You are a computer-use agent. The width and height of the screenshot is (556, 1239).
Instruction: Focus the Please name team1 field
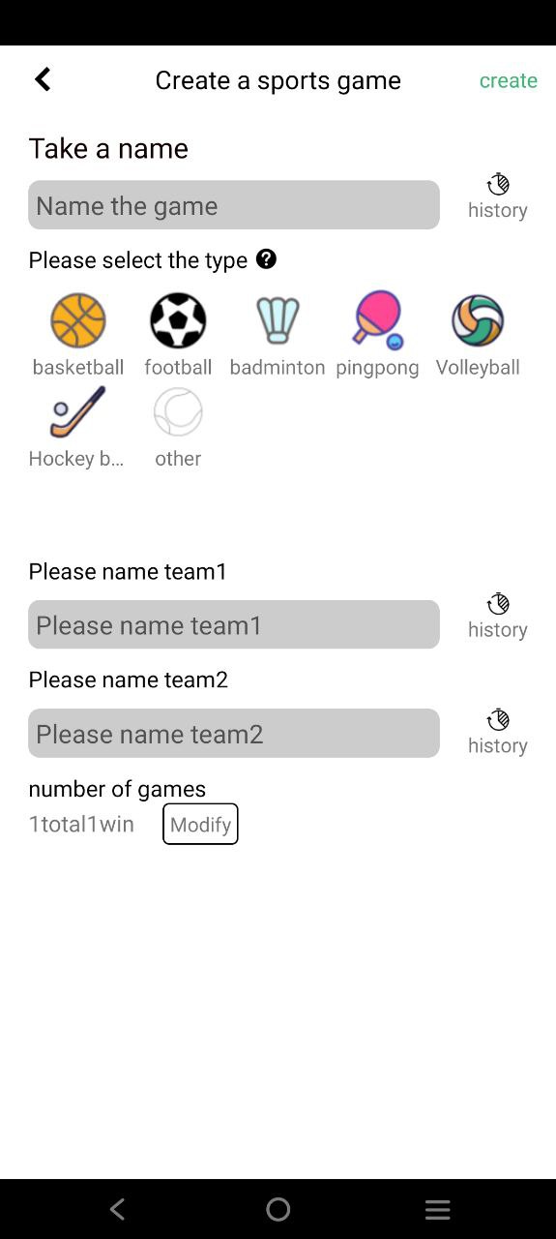pyautogui.click(x=234, y=624)
